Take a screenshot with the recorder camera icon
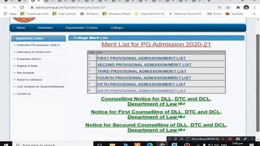 coord(238,139)
